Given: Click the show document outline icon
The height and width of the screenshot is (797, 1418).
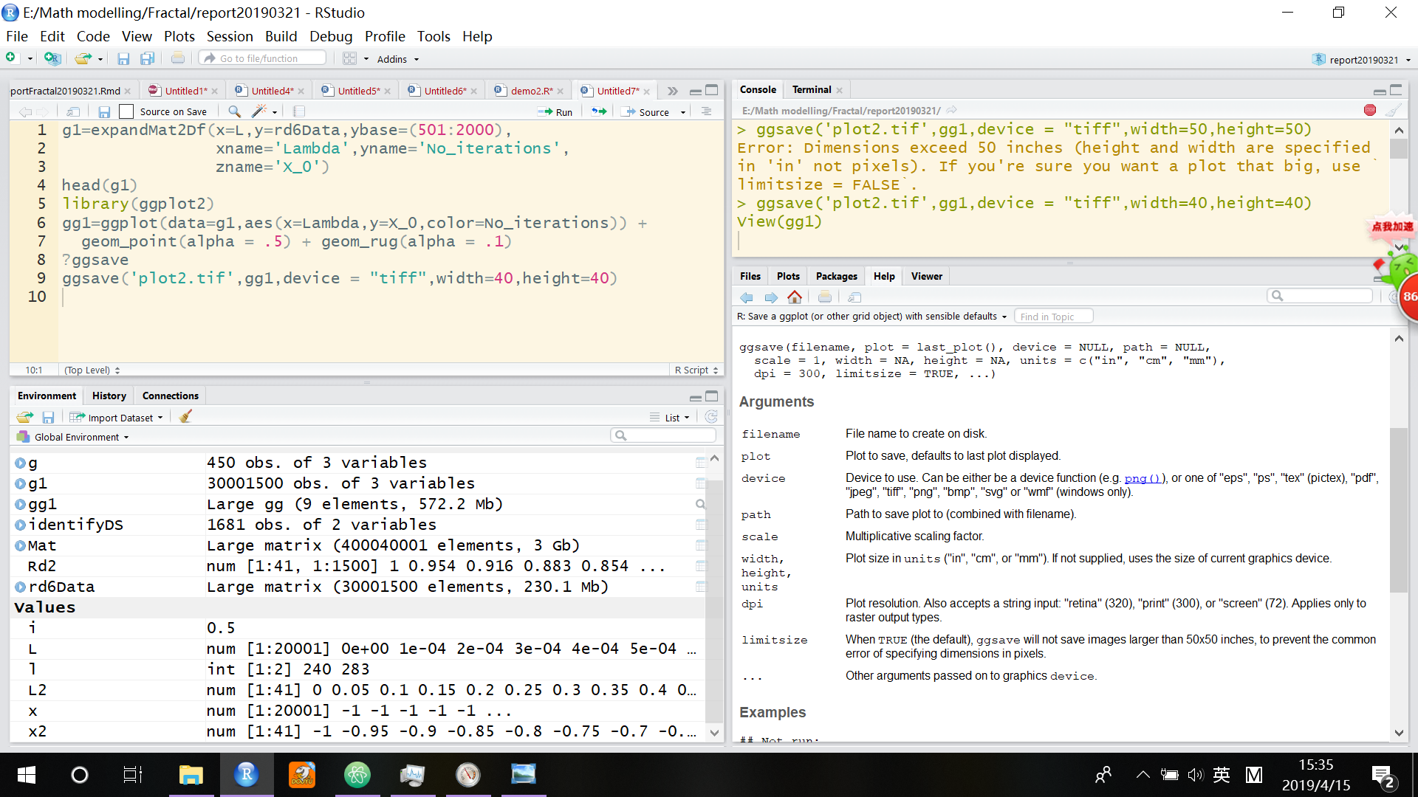Looking at the screenshot, I should (x=707, y=111).
